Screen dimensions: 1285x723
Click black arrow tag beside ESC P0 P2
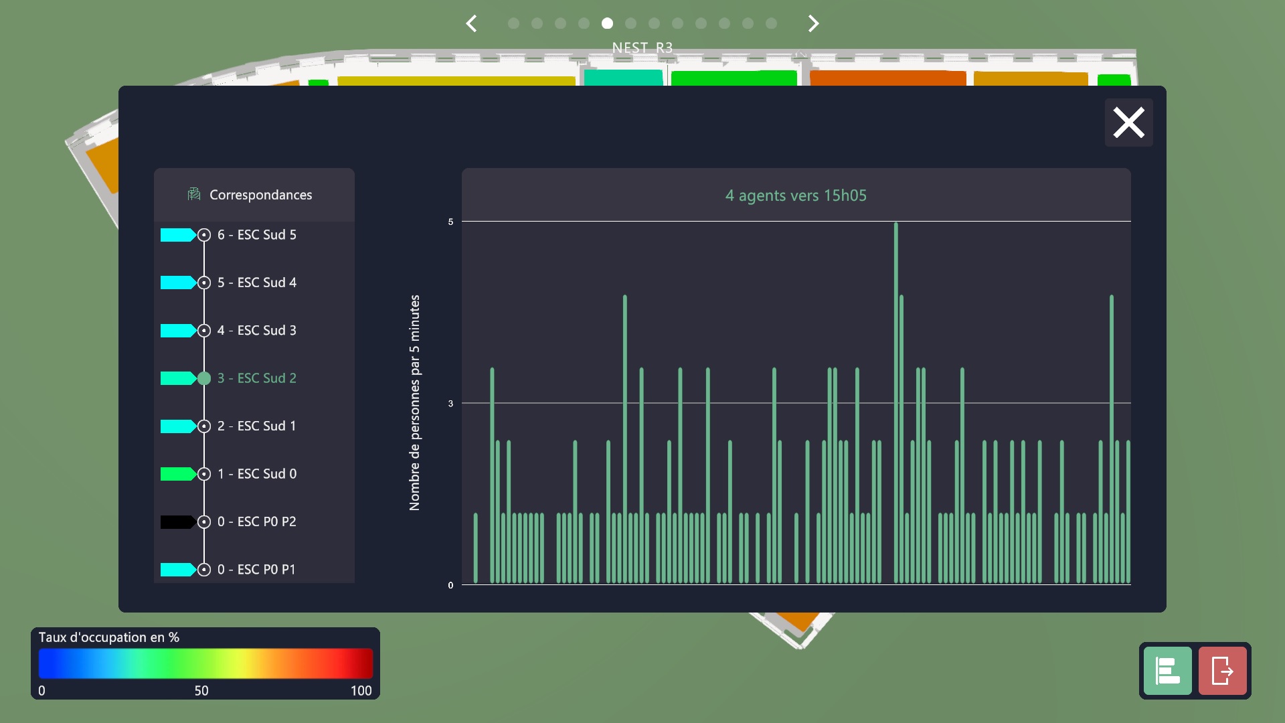point(177,522)
